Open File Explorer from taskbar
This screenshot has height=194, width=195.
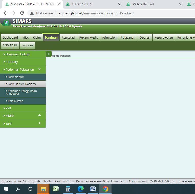pos(43,189)
